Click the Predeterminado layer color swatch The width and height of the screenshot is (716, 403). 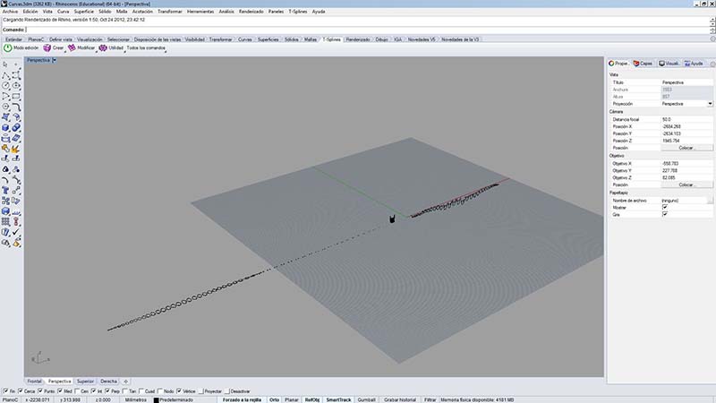pos(156,399)
